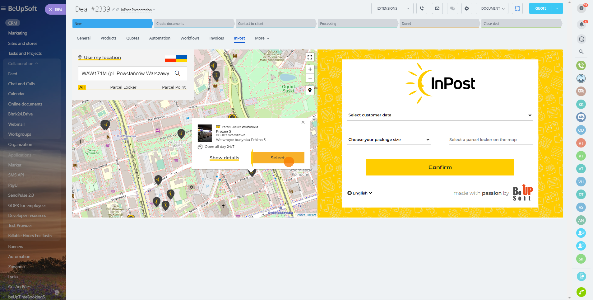
Task: Open the Invoices tab
Action: (x=216, y=38)
